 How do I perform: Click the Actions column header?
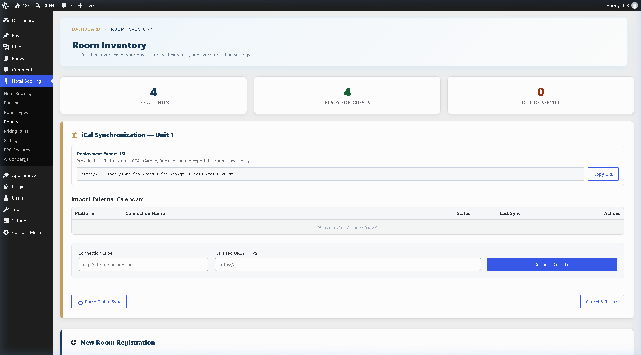tap(612, 213)
